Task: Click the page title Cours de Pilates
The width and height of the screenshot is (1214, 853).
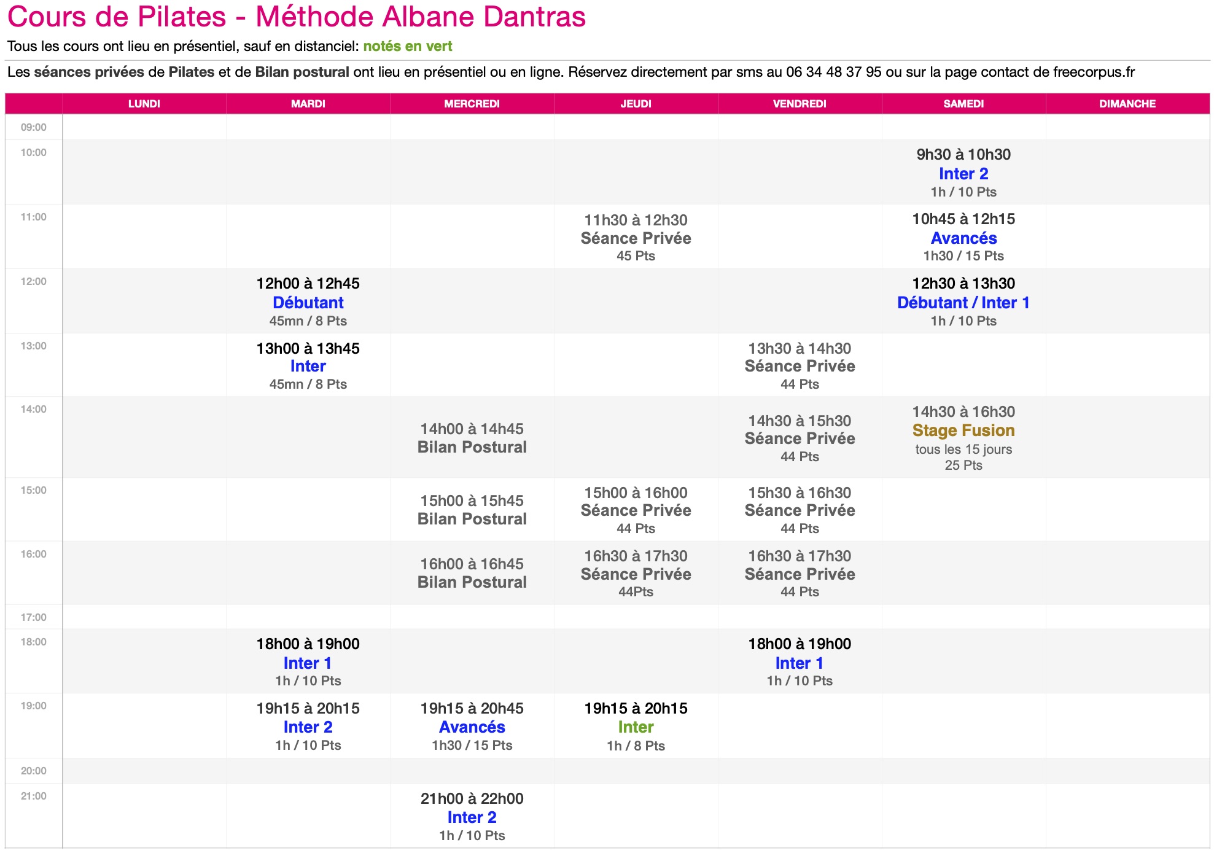Action: click(297, 17)
